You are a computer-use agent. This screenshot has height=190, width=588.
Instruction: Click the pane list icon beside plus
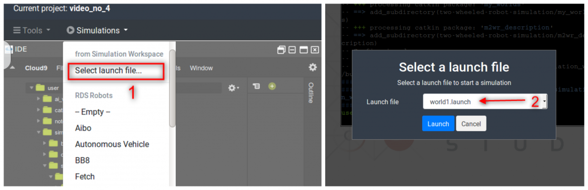256,86
